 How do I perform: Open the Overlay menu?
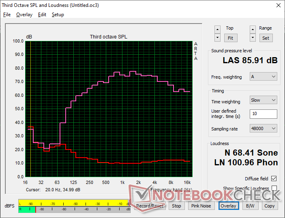pos(24,15)
